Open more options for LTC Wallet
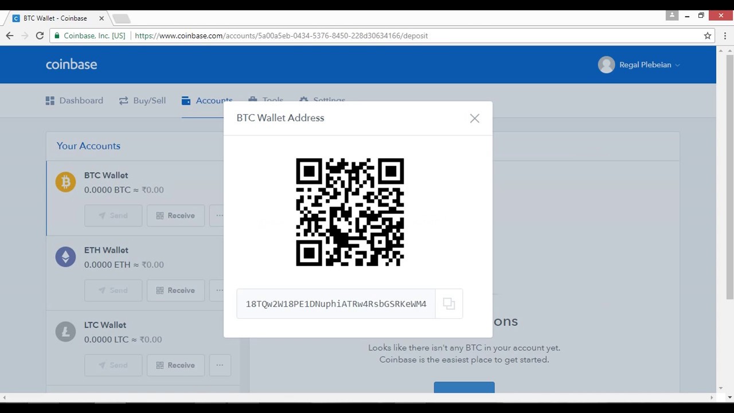The width and height of the screenshot is (734, 413). point(220,365)
